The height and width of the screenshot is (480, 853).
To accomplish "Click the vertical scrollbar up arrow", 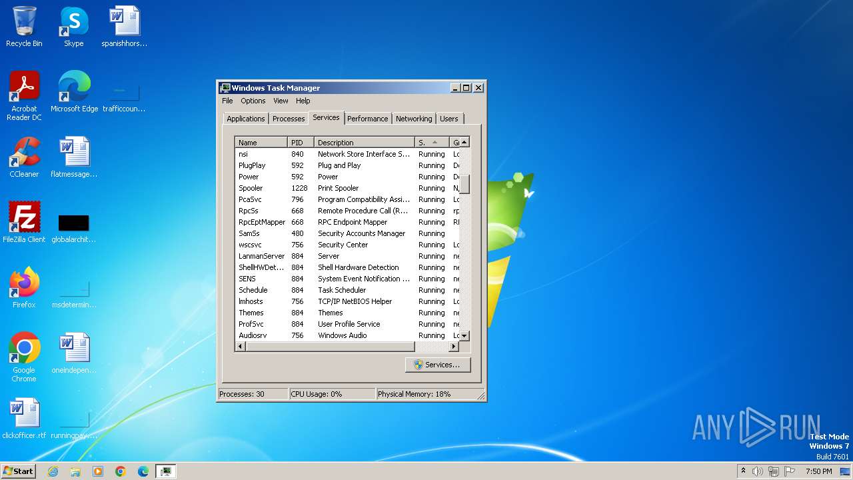I will pos(464,142).
